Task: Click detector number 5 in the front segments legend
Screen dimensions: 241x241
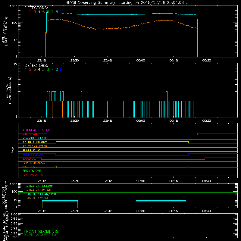Action: 43,12
